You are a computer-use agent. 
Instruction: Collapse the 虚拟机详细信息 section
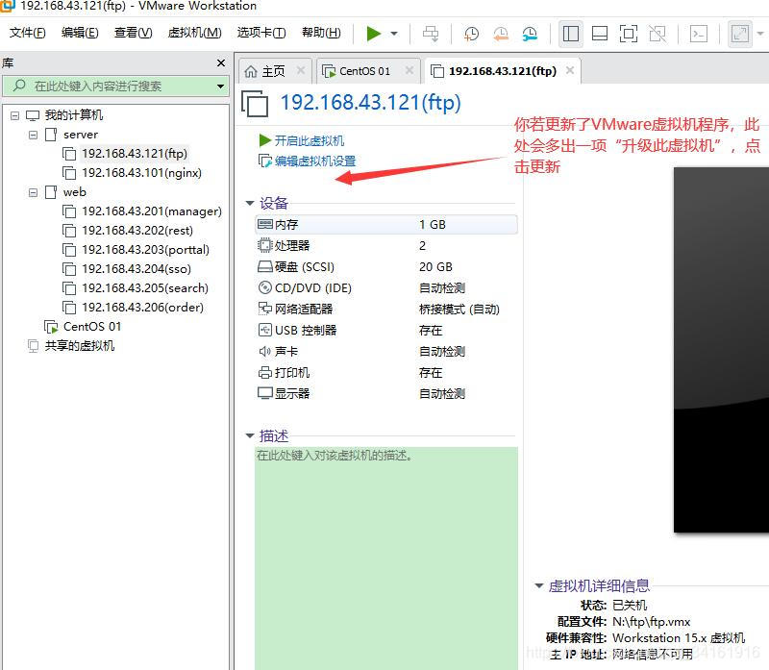(x=539, y=585)
